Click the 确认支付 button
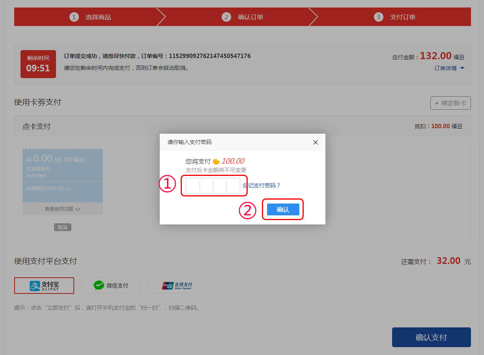The width and height of the screenshot is (484, 355). (x=431, y=337)
